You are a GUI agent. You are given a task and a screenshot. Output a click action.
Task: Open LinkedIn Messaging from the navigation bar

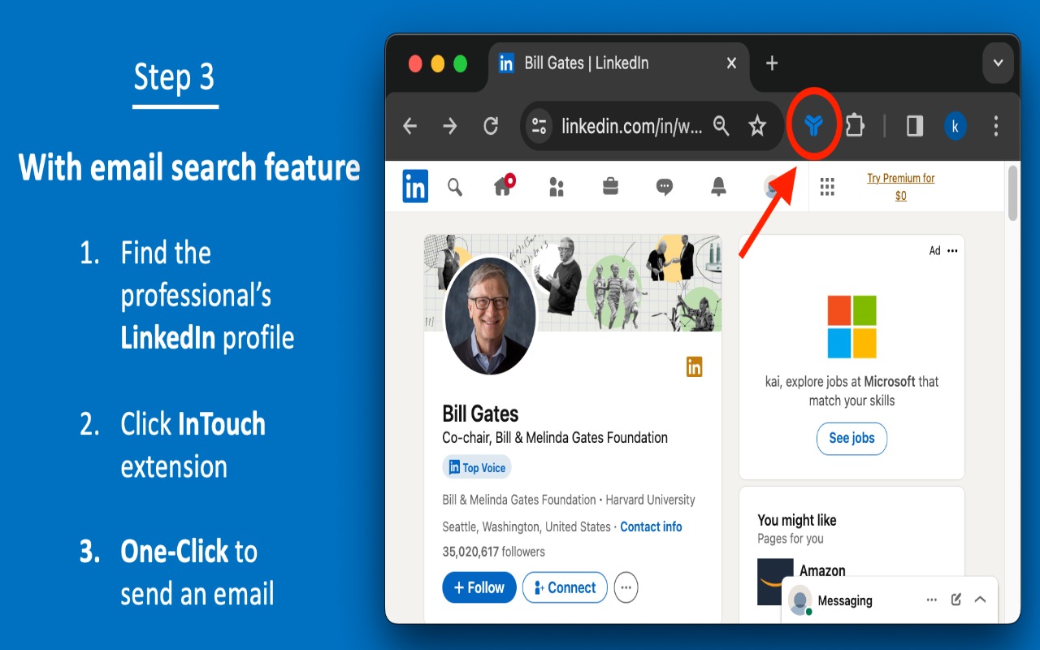665,186
